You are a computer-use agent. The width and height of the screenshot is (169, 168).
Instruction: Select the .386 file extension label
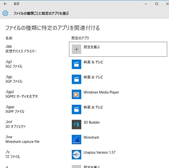coord(8,47)
